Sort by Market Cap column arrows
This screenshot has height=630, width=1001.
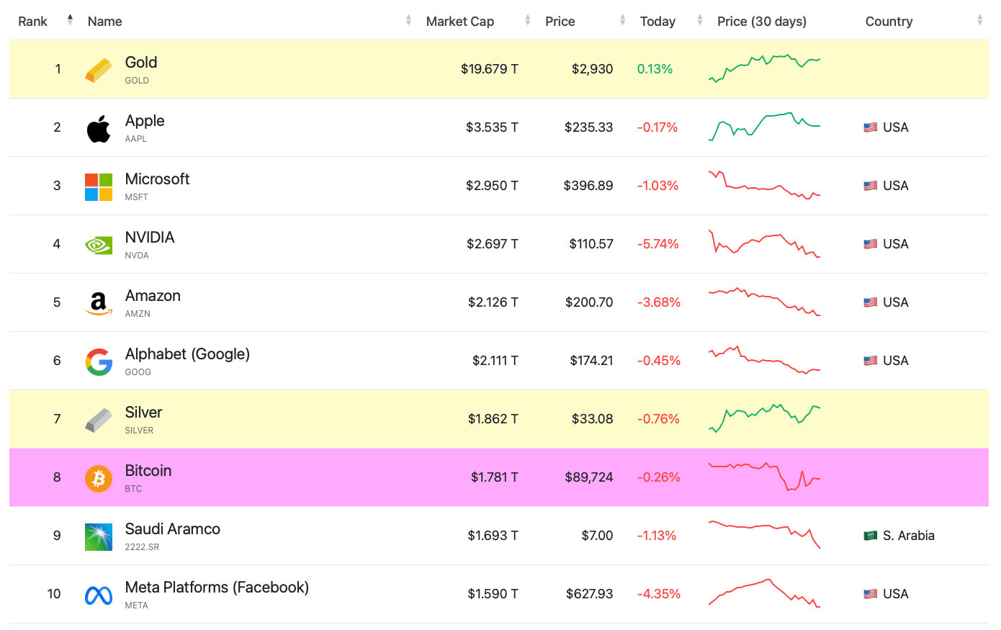click(528, 20)
